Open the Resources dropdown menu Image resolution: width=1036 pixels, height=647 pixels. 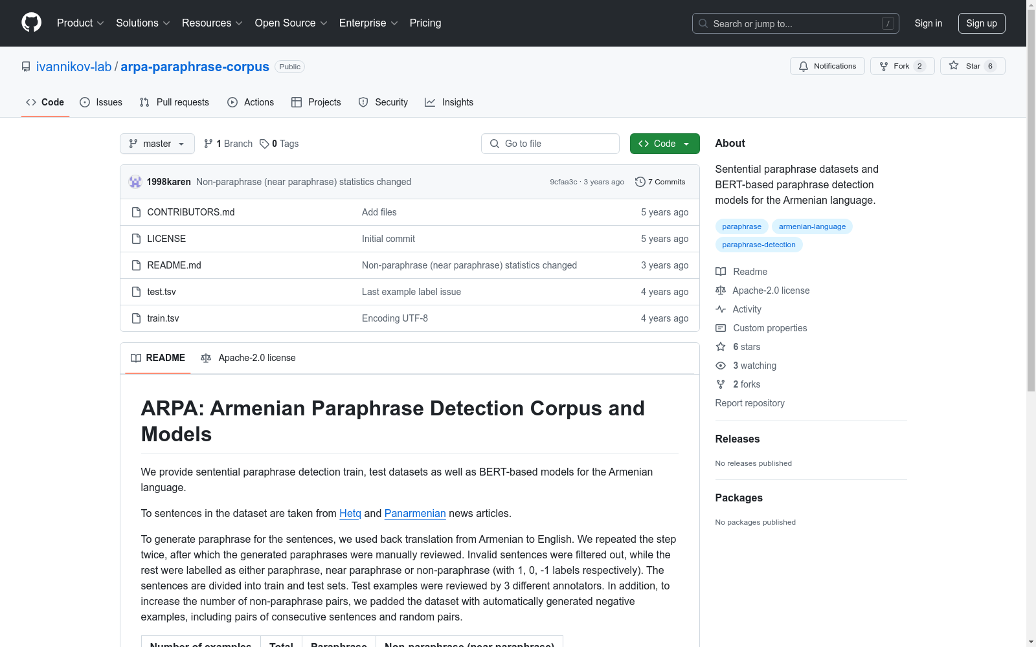point(212,23)
